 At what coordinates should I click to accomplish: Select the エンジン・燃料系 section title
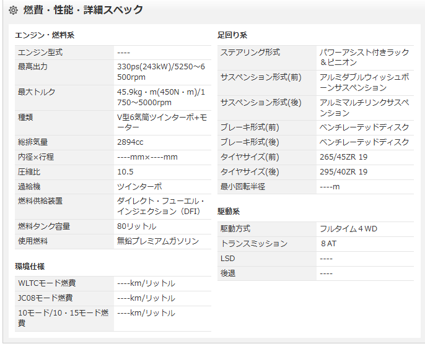point(45,35)
